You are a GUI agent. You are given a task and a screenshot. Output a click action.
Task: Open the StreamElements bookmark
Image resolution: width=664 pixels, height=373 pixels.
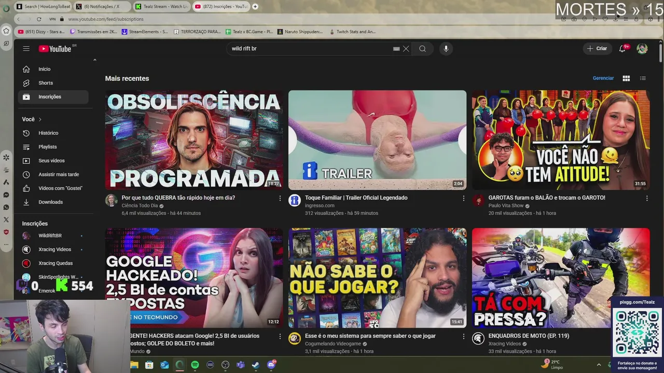coord(145,32)
